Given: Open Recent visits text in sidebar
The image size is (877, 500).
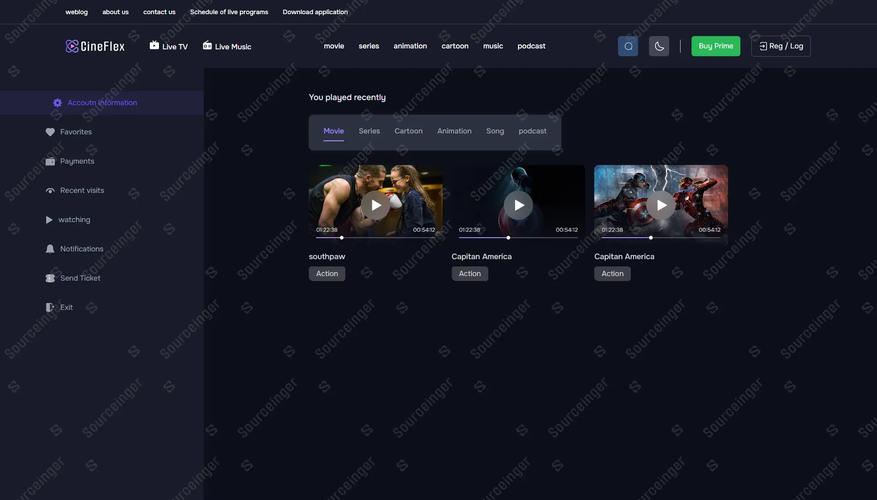Looking at the screenshot, I should [x=82, y=191].
